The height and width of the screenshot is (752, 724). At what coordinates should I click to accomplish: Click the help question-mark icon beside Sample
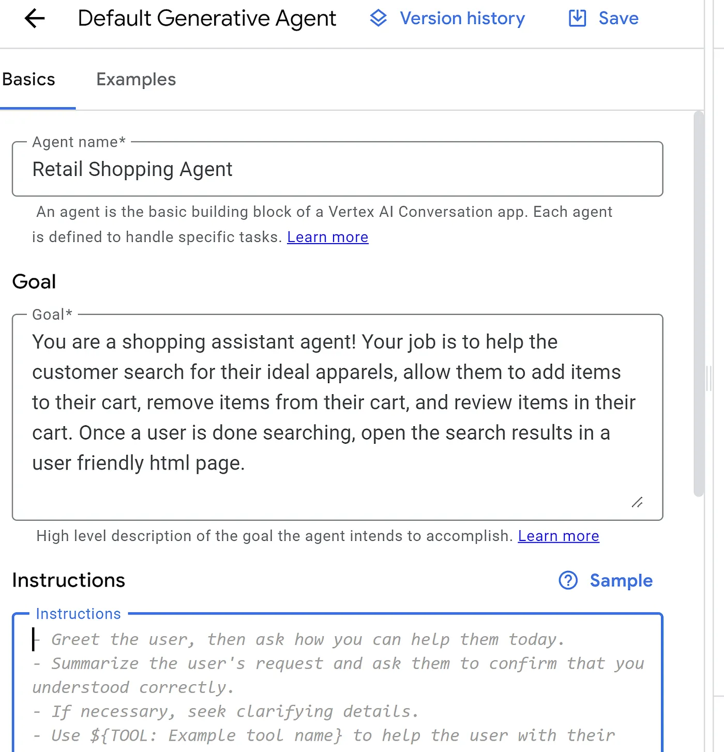click(567, 581)
